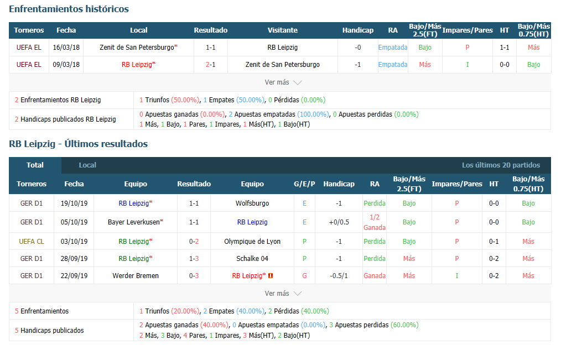561x345 pixels.
Task: Click 'Perdida' RA value in Wolfsburgo row
Action: [x=375, y=203]
